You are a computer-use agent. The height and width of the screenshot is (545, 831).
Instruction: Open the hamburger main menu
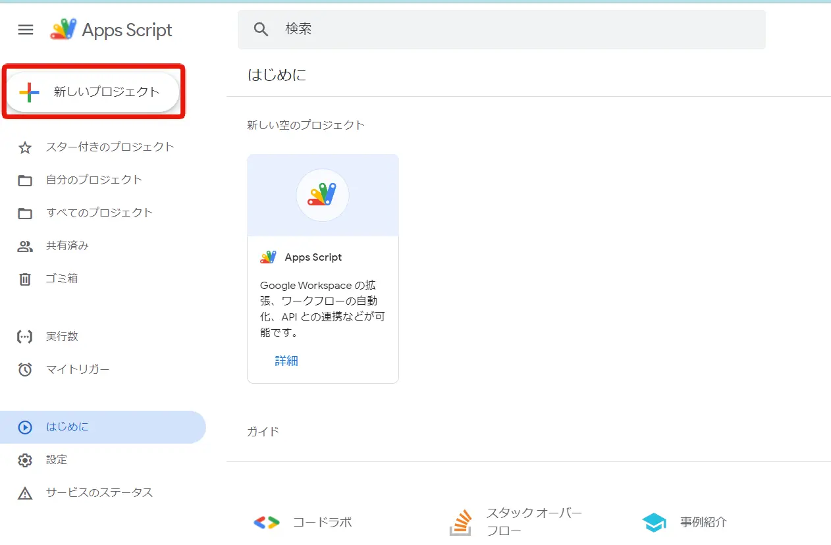[x=26, y=30]
